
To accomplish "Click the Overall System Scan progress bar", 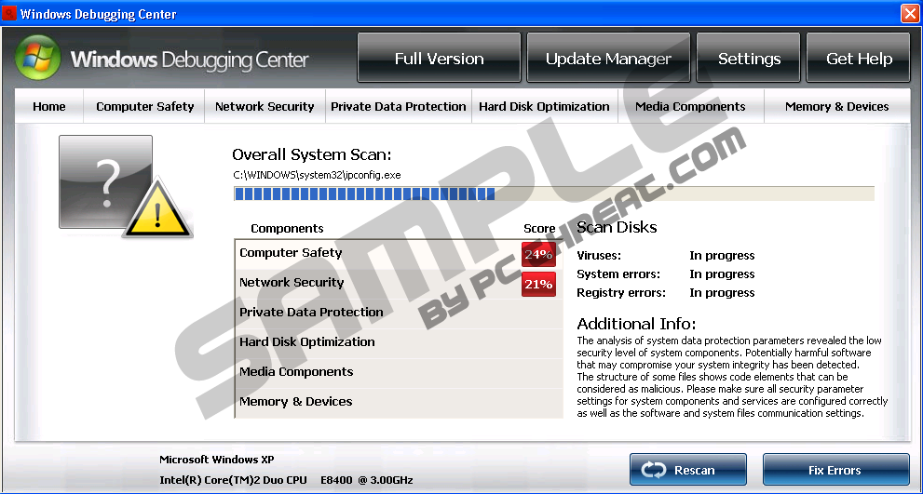I will [553, 194].
